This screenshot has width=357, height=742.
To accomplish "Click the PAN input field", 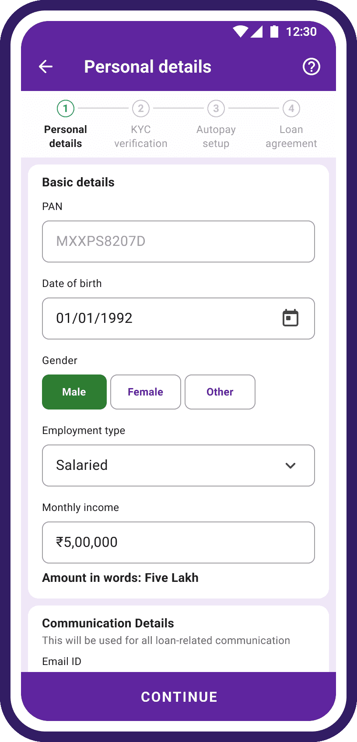I will [x=178, y=241].
